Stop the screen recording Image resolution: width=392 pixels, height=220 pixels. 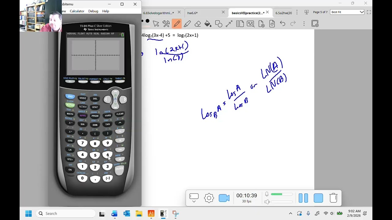pos(318,198)
